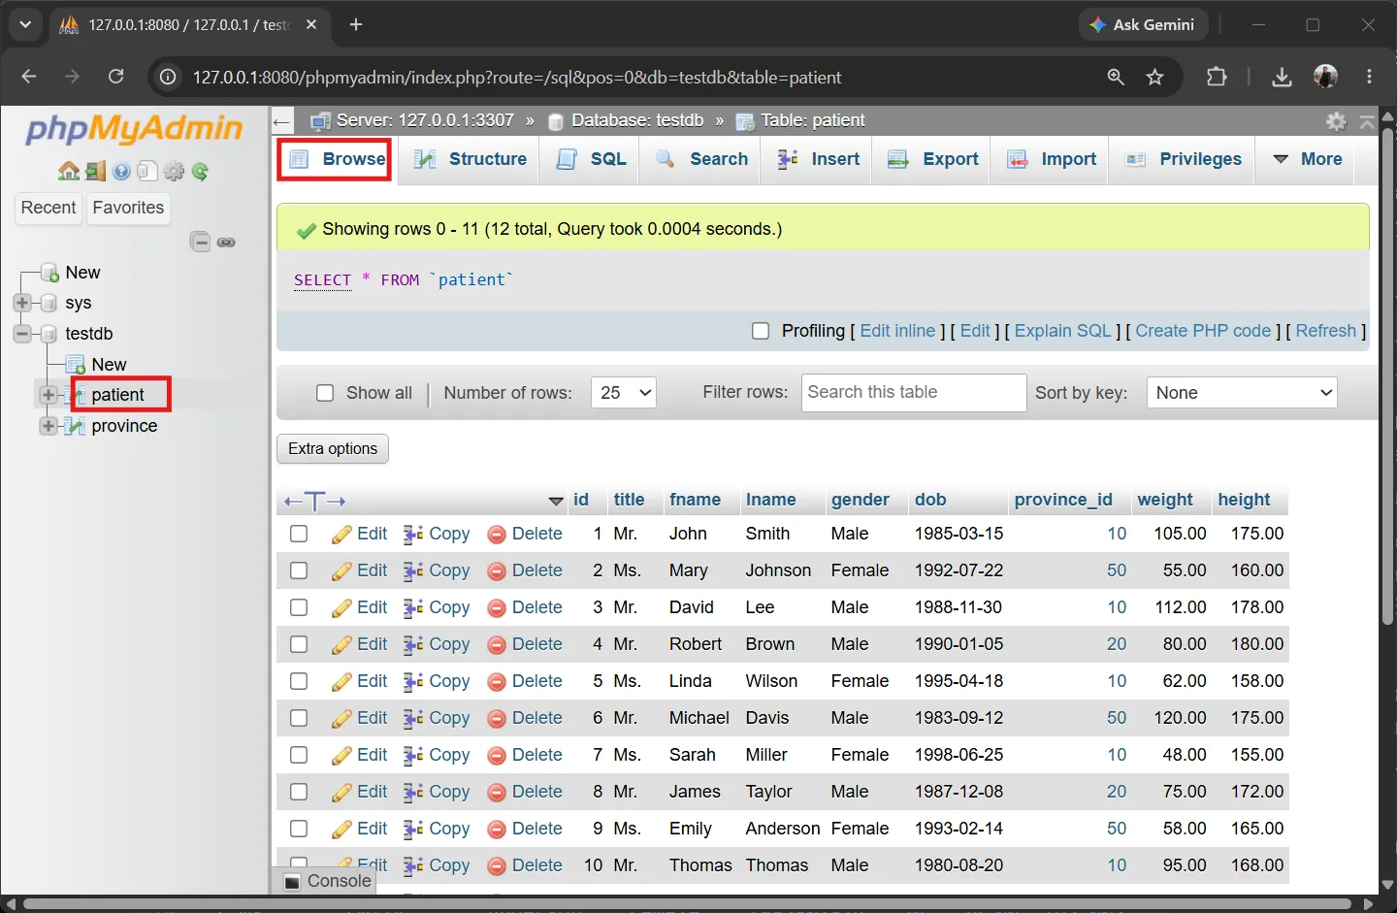The image size is (1397, 913).
Task: Expand the province table node
Action: click(x=49, y=426)
